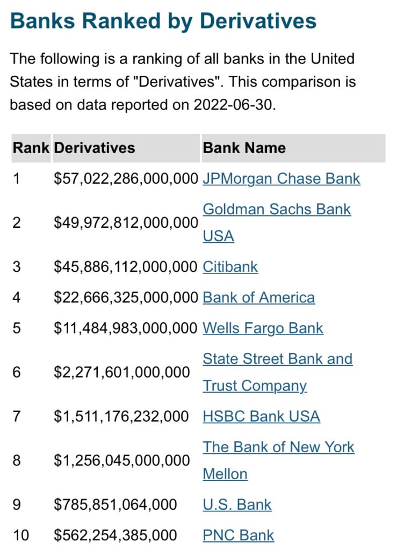Viewport: 397px width, 550px height.
Task: Click the Rank column header
Action: [x=31, y=148]
